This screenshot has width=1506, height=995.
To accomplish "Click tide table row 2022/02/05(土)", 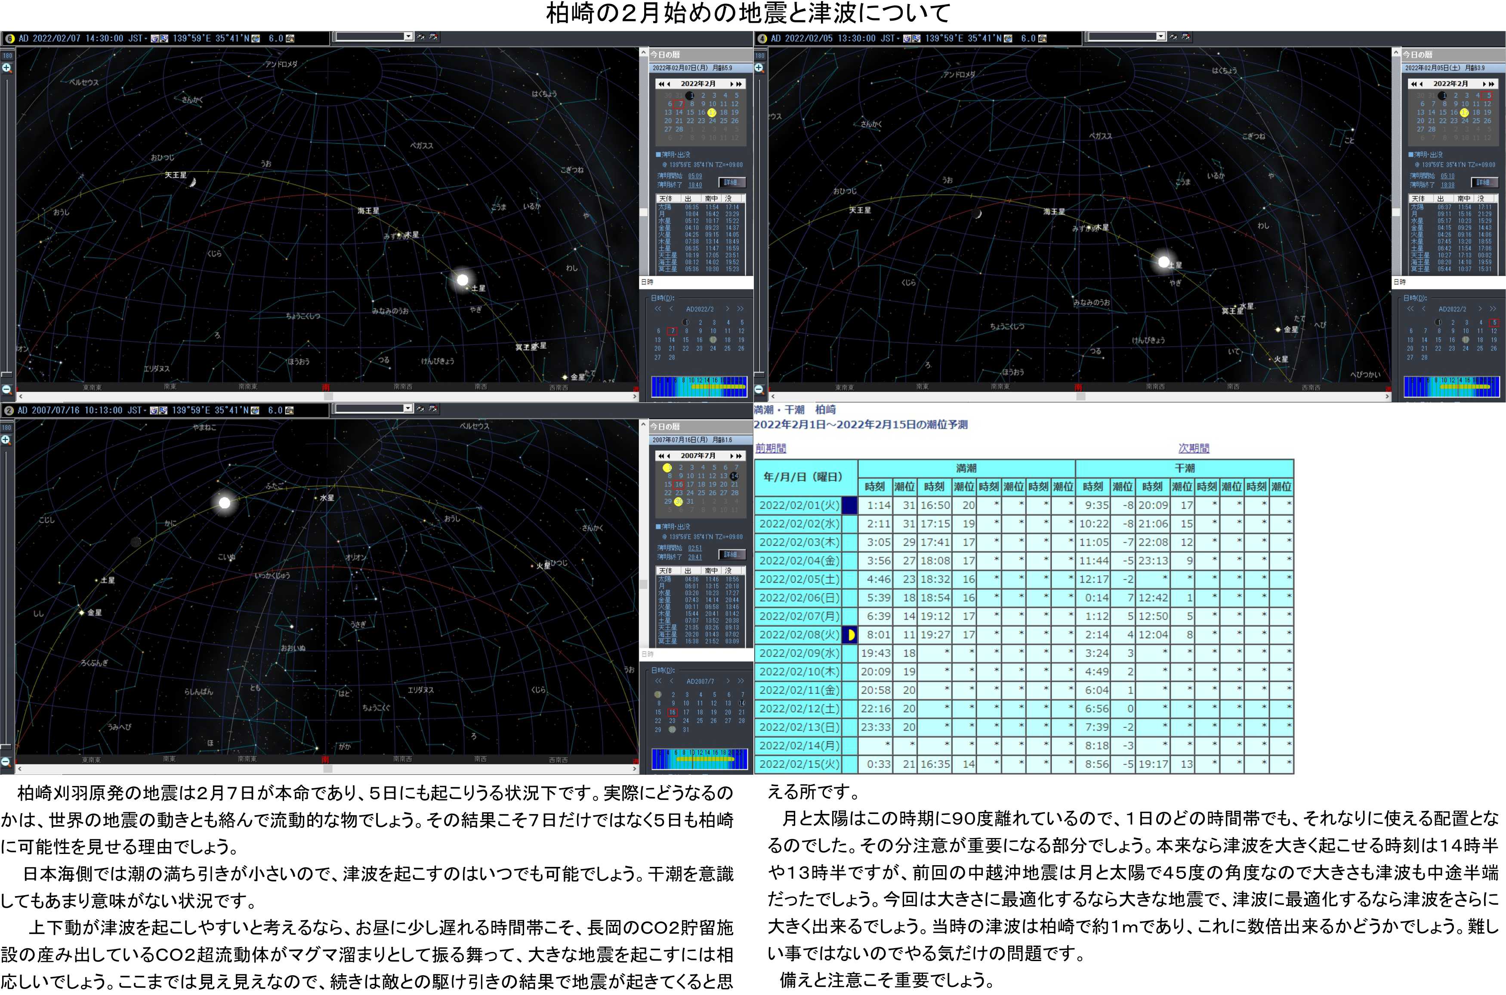I will [x=1024, y=579].
